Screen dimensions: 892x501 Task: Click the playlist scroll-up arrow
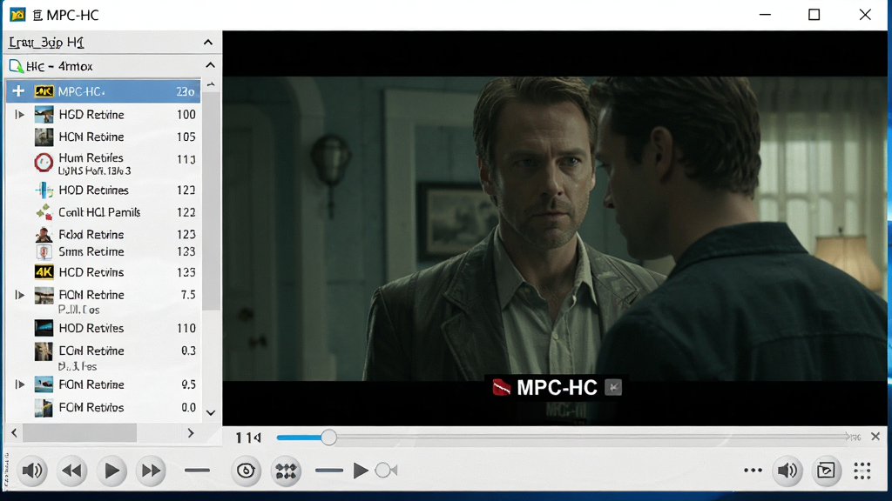pyautogui.click(x=211, y=84)
